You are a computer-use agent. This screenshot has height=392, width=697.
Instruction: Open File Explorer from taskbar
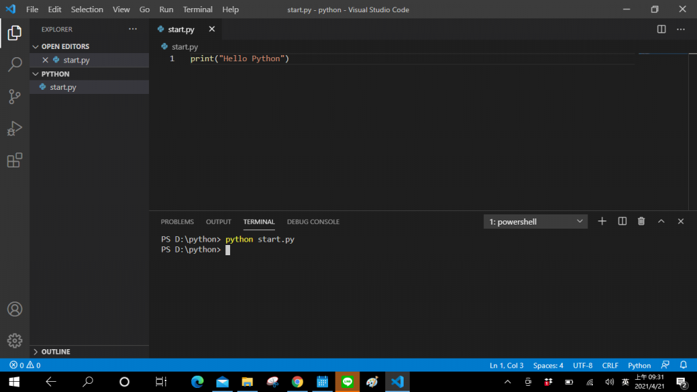pyautogui.click(x=247, y=382)
